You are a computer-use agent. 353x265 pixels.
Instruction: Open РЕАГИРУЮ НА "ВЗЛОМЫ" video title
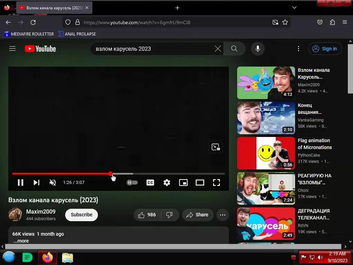pyautogui.click(x=314, y=179)
